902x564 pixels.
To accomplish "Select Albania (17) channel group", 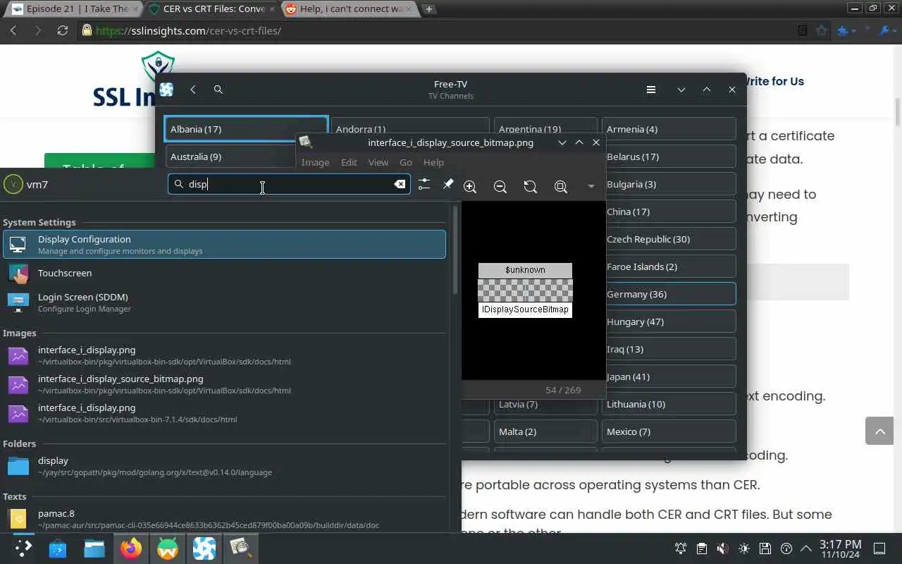I will tap(246, 129).
